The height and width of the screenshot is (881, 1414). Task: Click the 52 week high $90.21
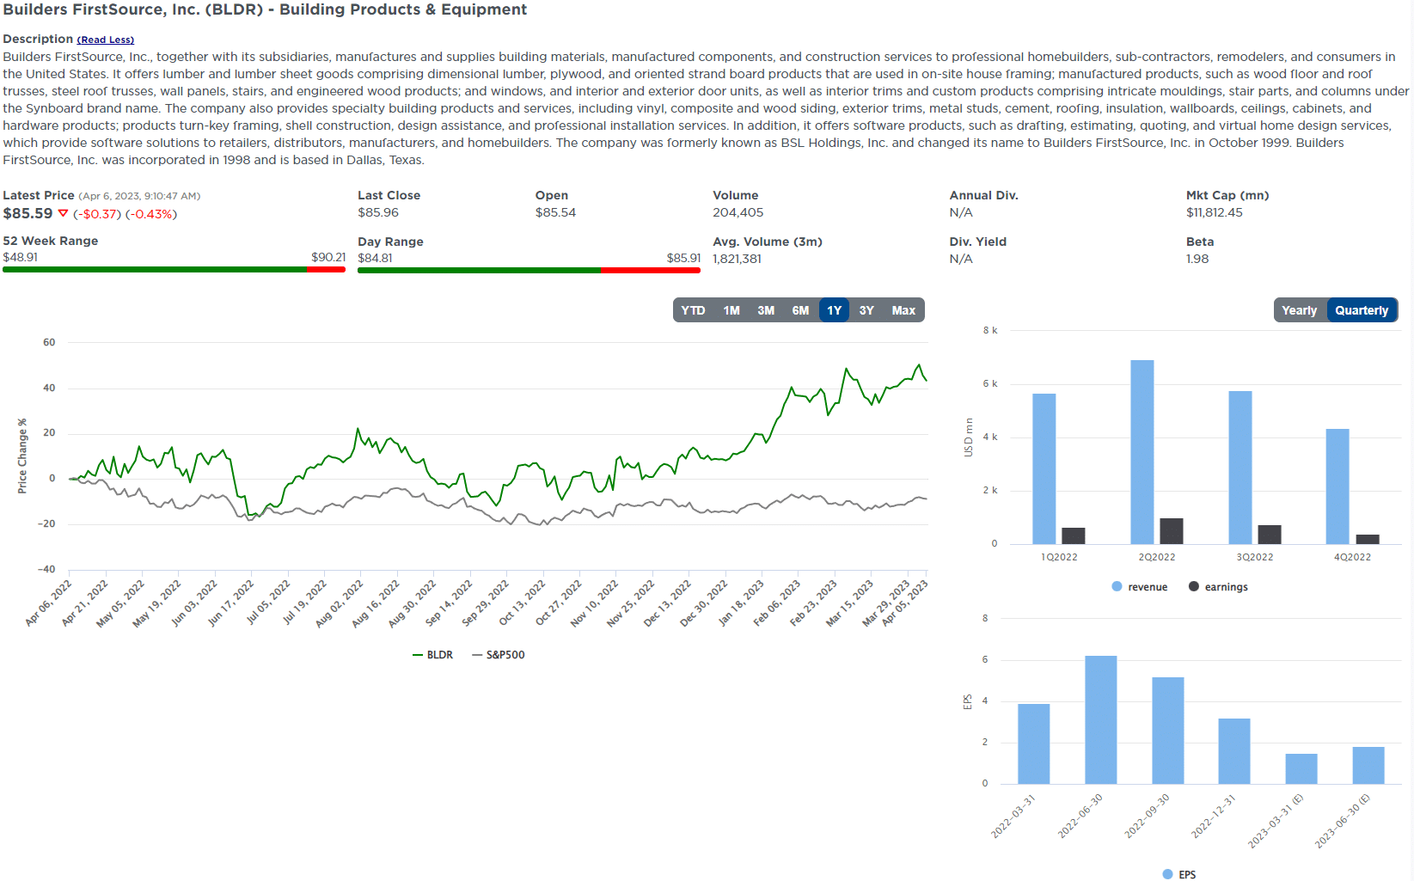[x=328, y=257]
